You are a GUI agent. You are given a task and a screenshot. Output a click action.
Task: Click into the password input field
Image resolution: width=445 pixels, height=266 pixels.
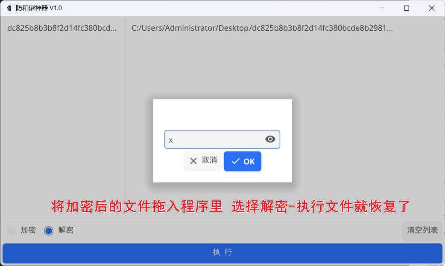click(222, 139)
